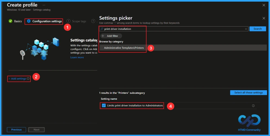The height and width of the screenshot is (136, 270).
Task: Uncheck Limits print driver installation to Administrators
Action: (104, 105)
